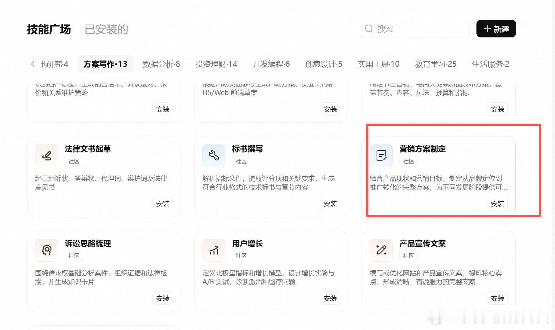Select the 方案写作·13 category

(x=105, y=64)
